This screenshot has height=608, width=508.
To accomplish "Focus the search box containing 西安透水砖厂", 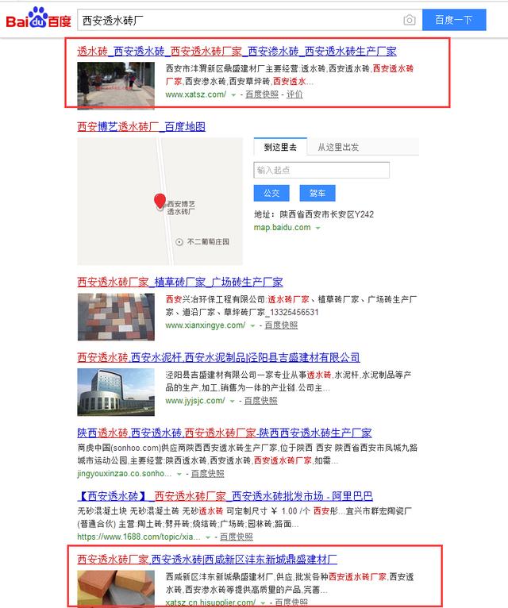I will (250, 20).
